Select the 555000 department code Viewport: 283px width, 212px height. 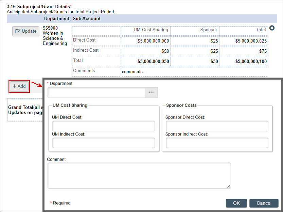(x=50, y=28)
